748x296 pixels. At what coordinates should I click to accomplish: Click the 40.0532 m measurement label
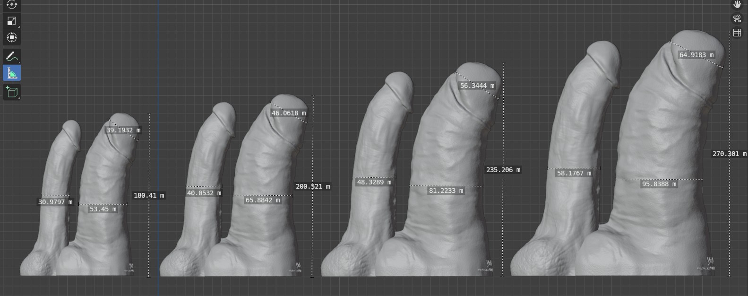tap(204, 193)
